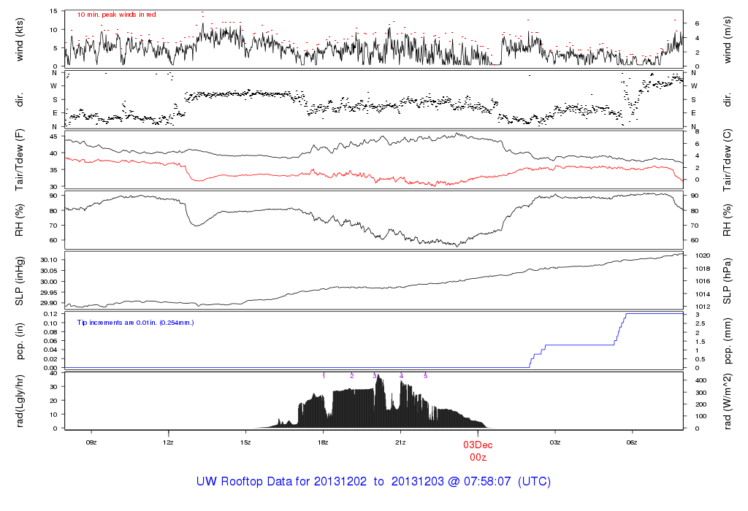Select the '29.90' SLP inHg tick value
This screenshot has height=511, width=748.
coord(49,303)
